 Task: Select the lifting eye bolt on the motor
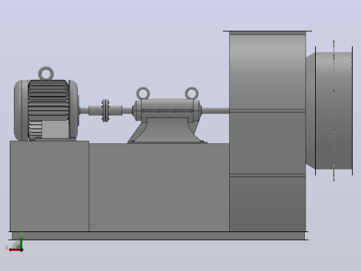click(46, 73)
